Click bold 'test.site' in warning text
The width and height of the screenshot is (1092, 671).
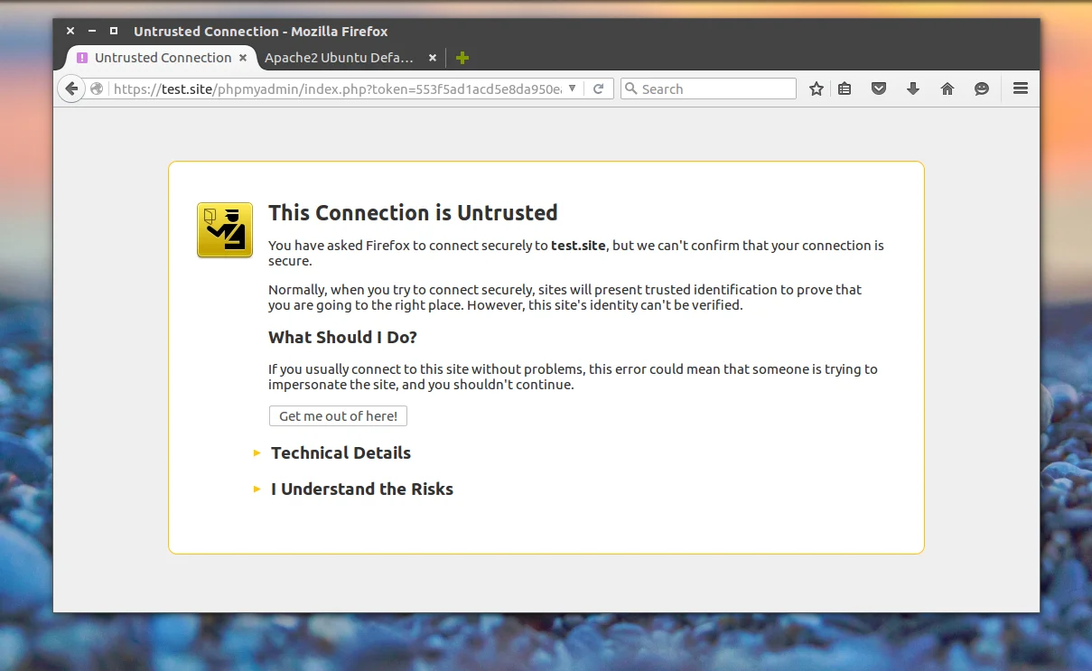tap(578, 245)
